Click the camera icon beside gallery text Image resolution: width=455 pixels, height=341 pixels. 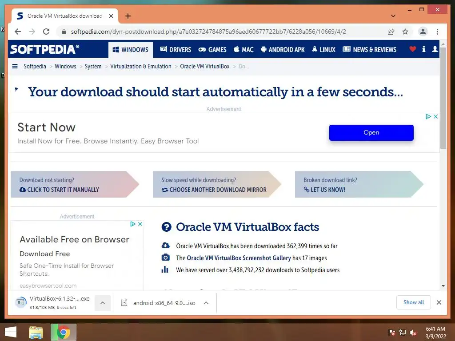point(165,257)
